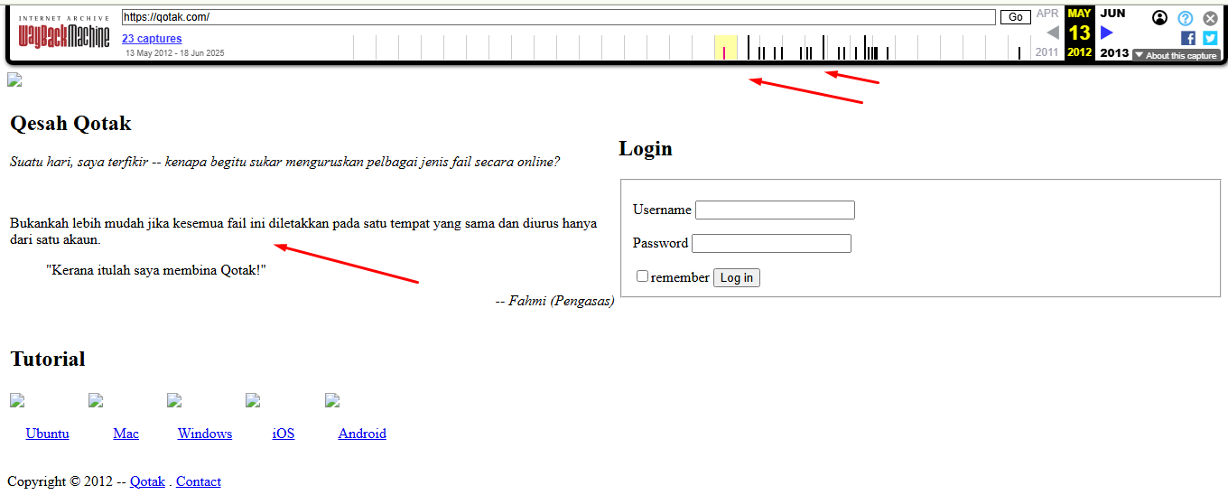This screenshot has width=1228, height=495.
Task: Open the user account icon
Action: (1160, 18)
